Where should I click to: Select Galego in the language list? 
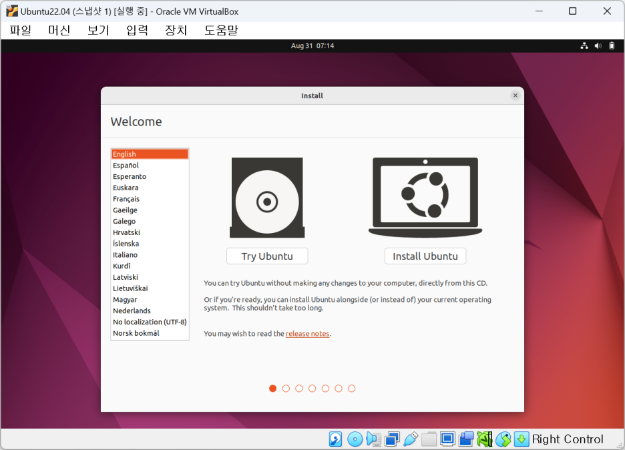click(150, 221)
